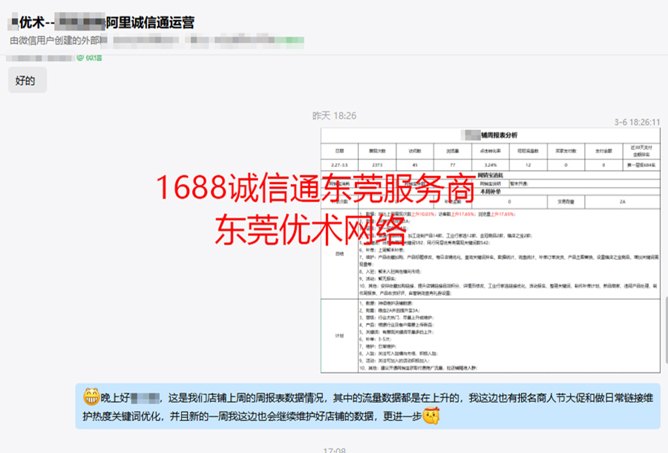Select the blue weekly report summary message
This screenshot has height=453, width=668.
click(x=367, y=407)
